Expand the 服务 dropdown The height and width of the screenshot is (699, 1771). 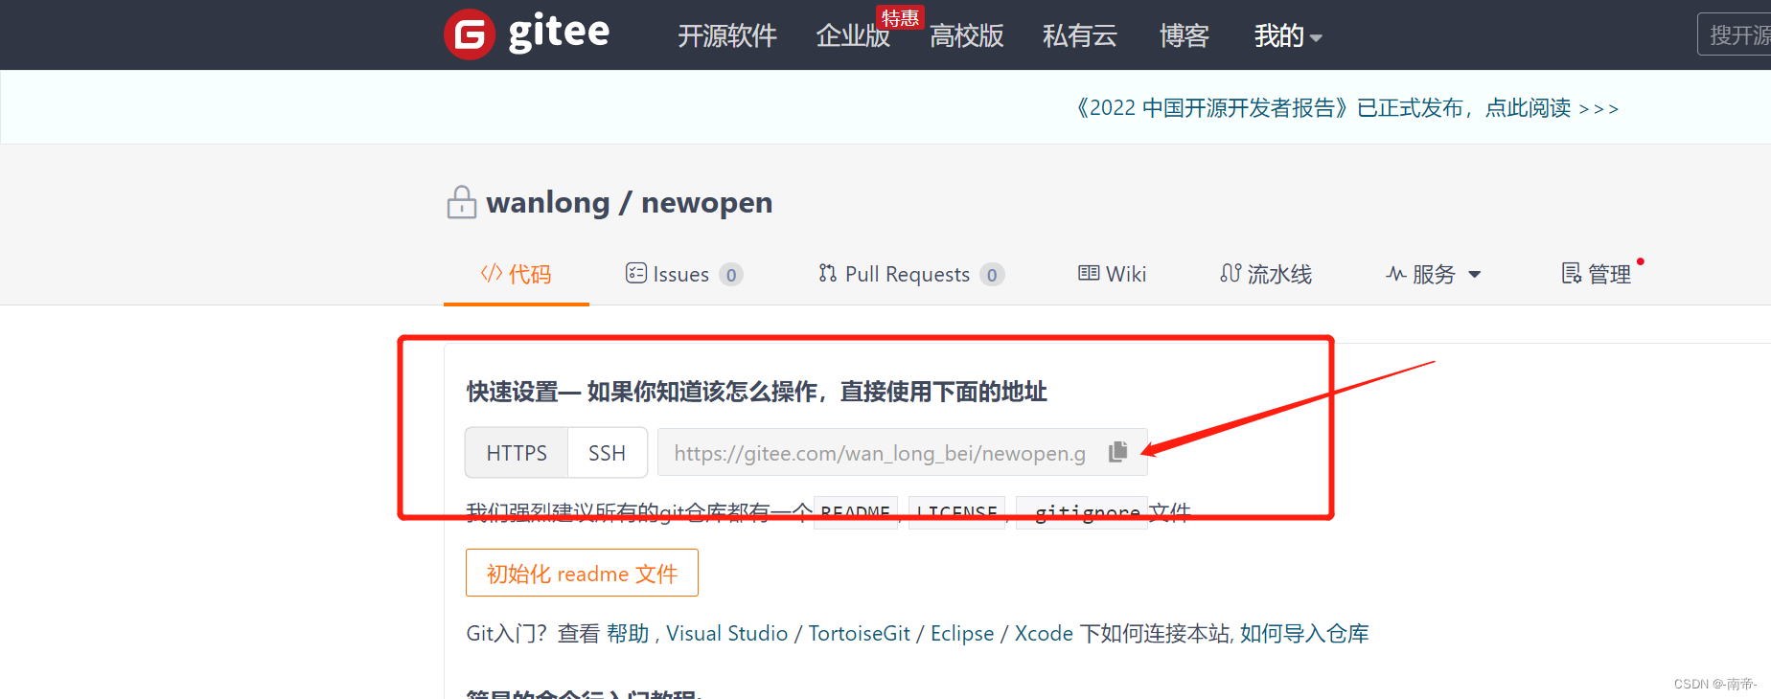click(1433, 274)
